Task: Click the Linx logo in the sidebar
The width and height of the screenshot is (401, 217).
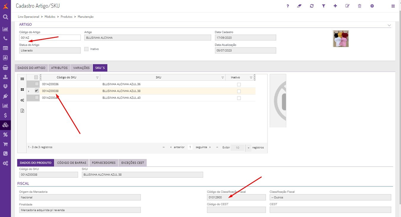Action: 6,6
